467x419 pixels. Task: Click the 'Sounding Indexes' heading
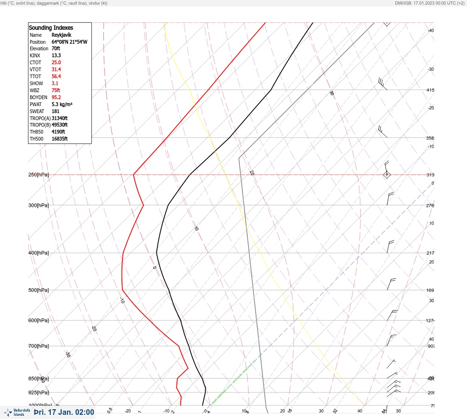[51, 27]
